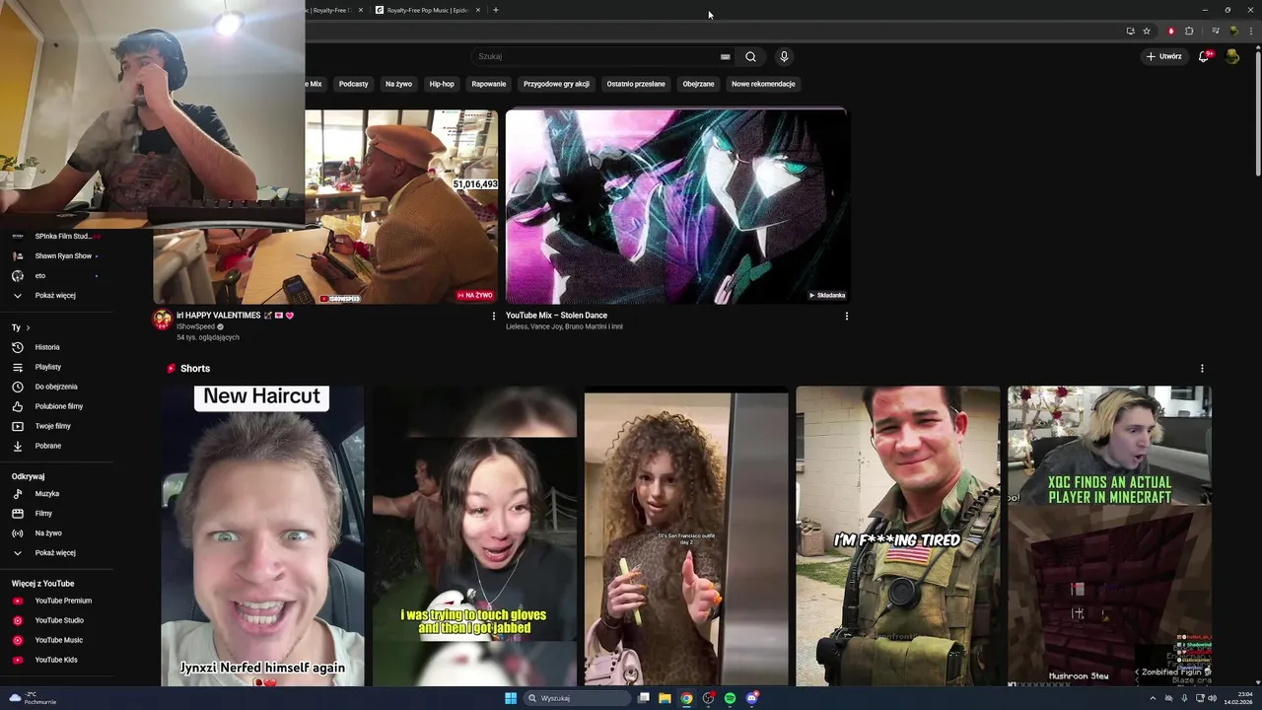Show hidden system tray icons chevron

[x=1154, y=698]
